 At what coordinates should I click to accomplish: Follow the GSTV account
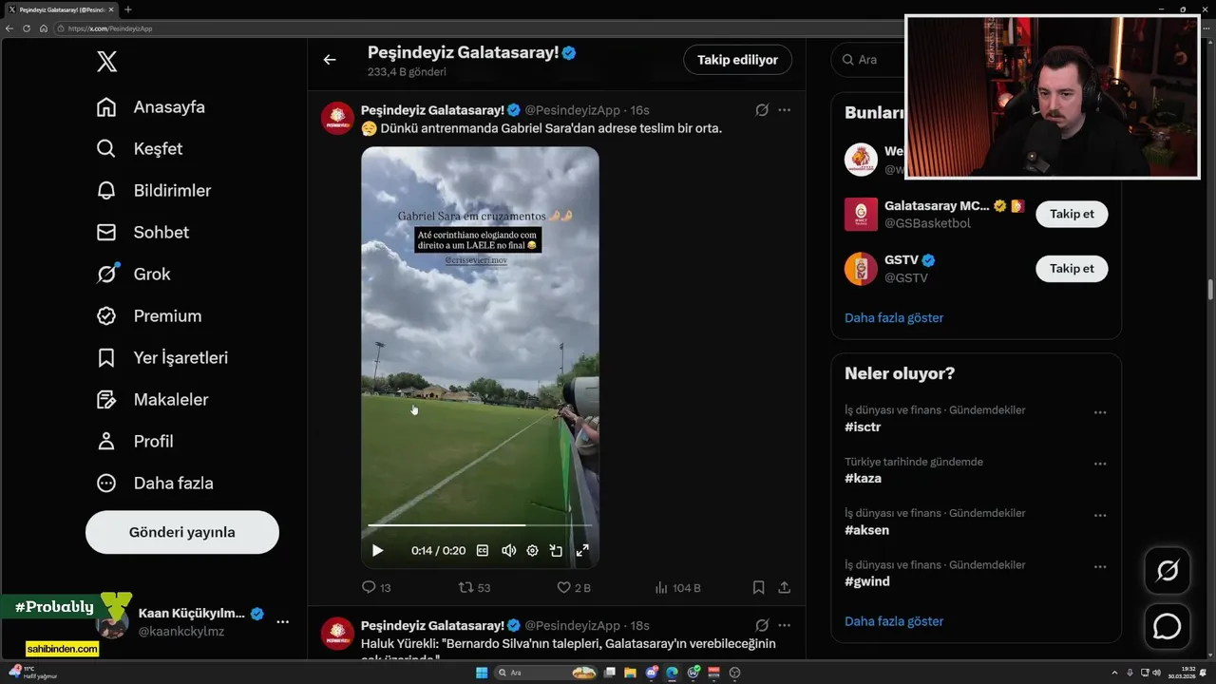pos(1072,269)
